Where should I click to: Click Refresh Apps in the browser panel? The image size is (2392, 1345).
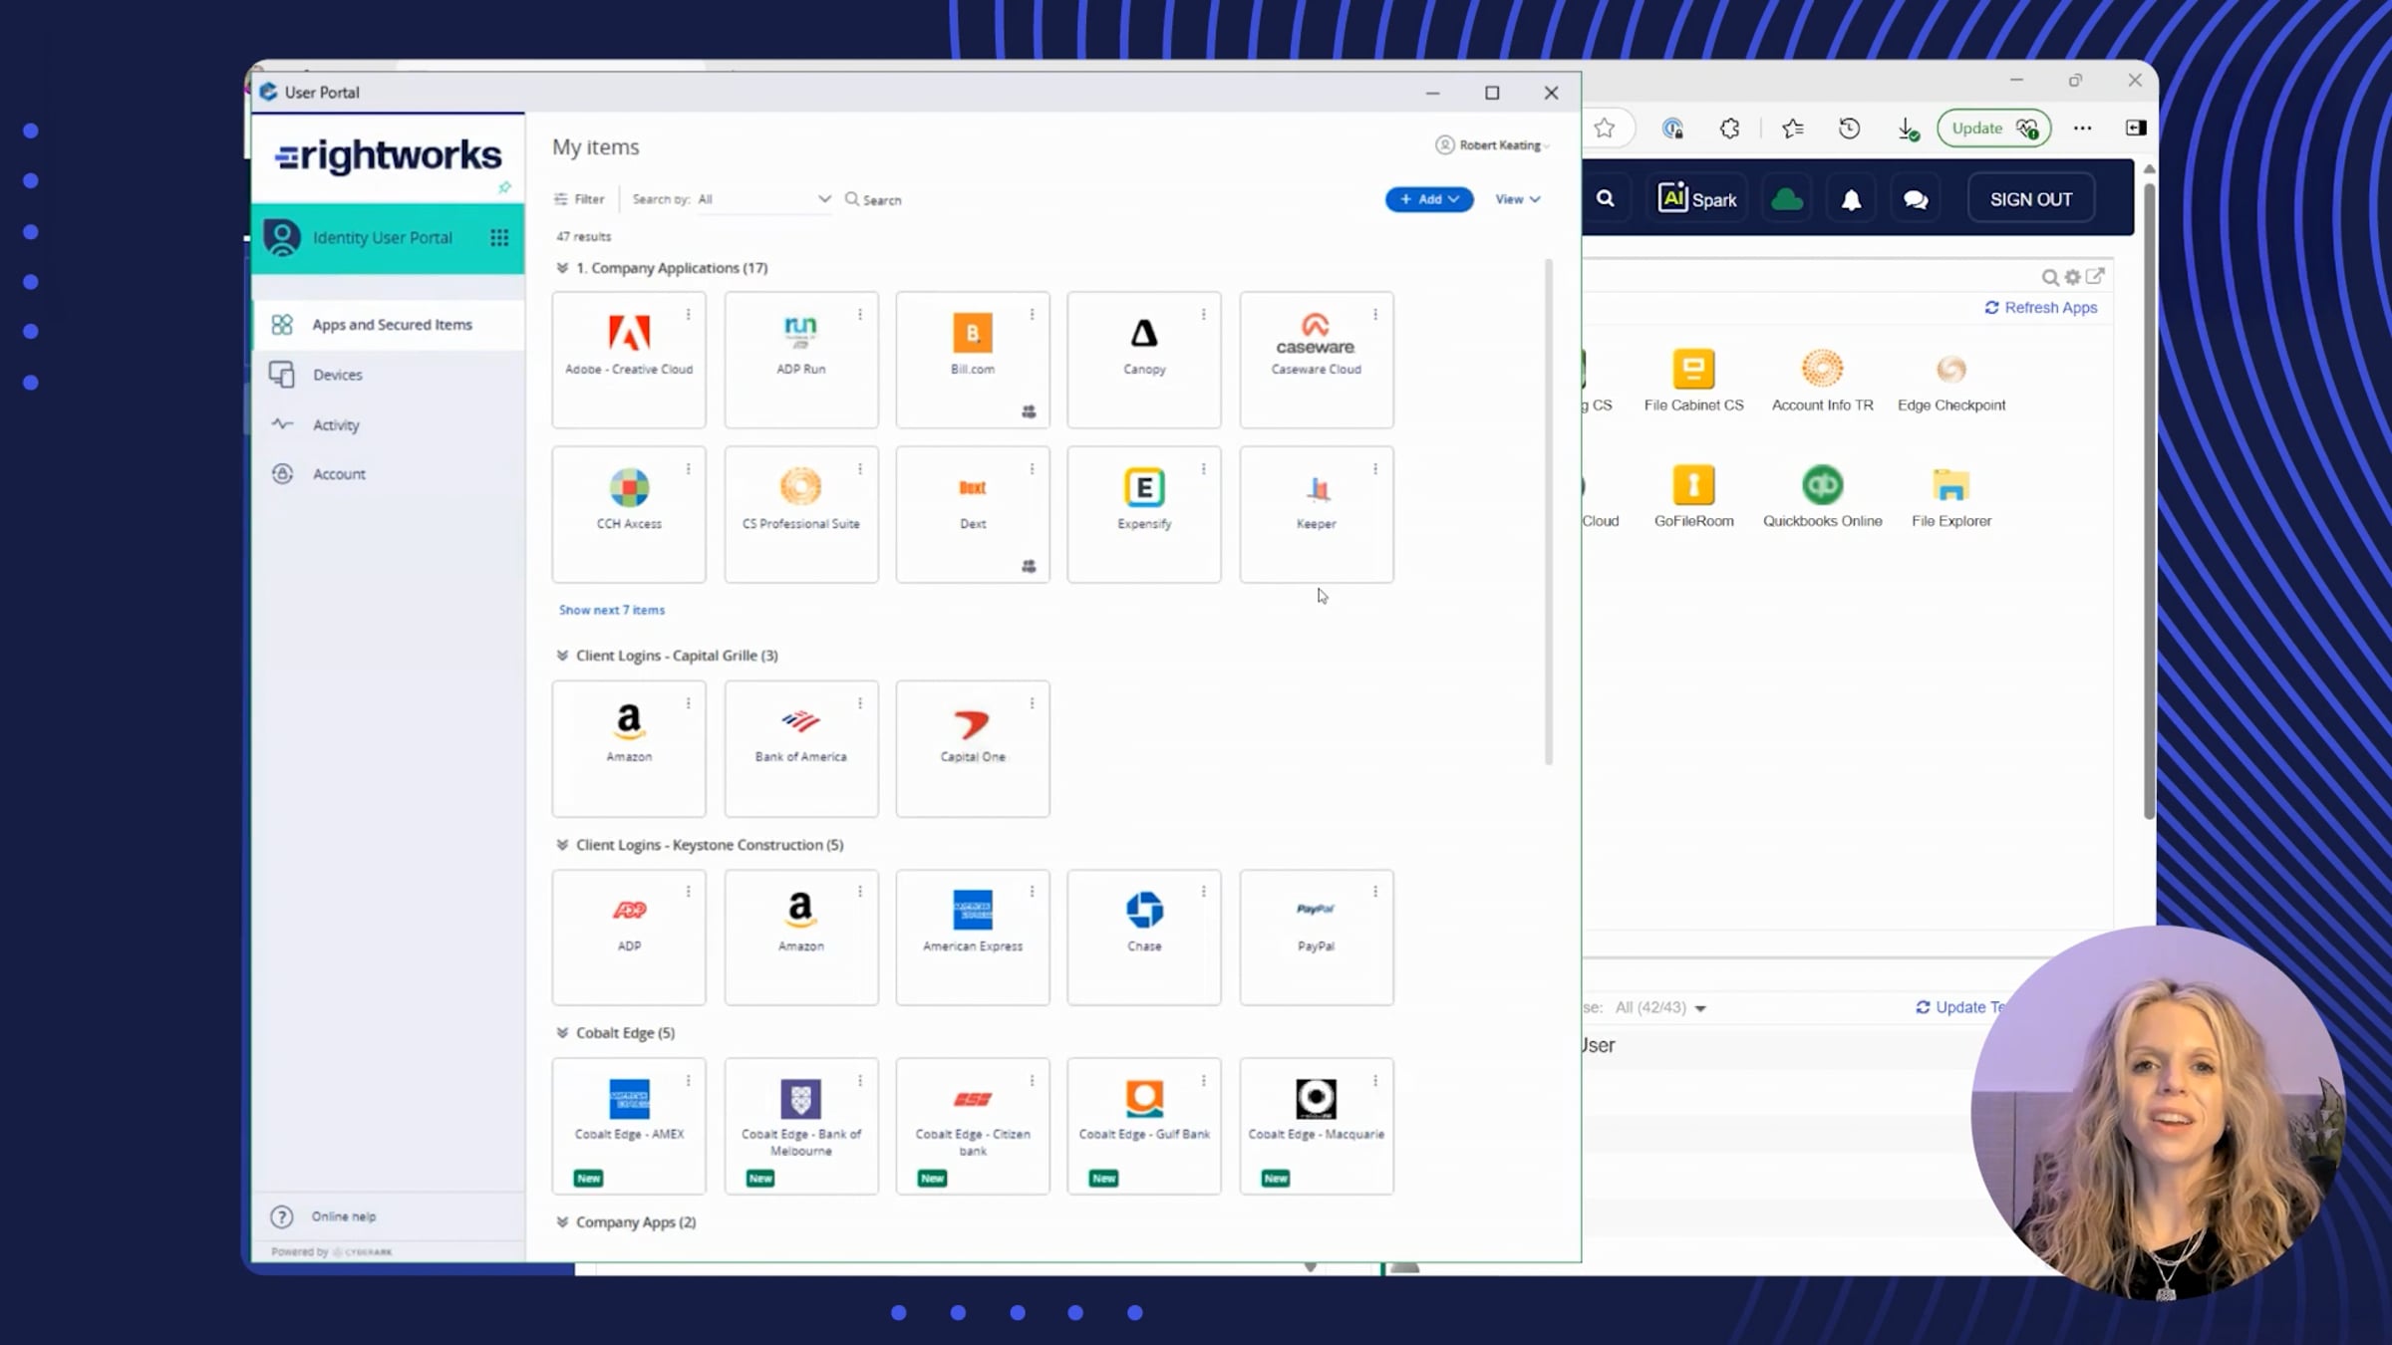pos(2041,307)
